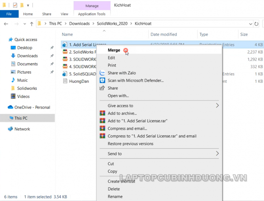Expand Give access to submenu arrow
The width and height of the screenshot is (264, 201).
(217, 106)
